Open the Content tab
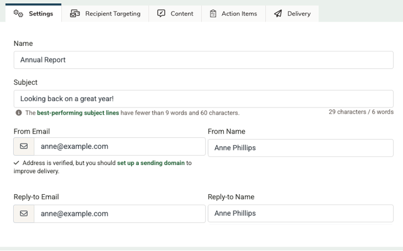Image resolution: width=403 pixels, height=251 pixels. (x=182, y=14)
